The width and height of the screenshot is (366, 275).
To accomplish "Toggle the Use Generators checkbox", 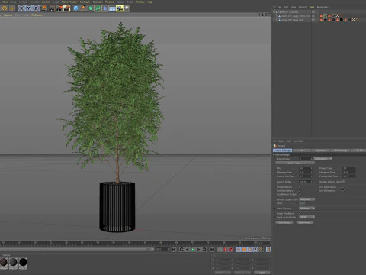I will pyautogui.click(x=300, y=190).
